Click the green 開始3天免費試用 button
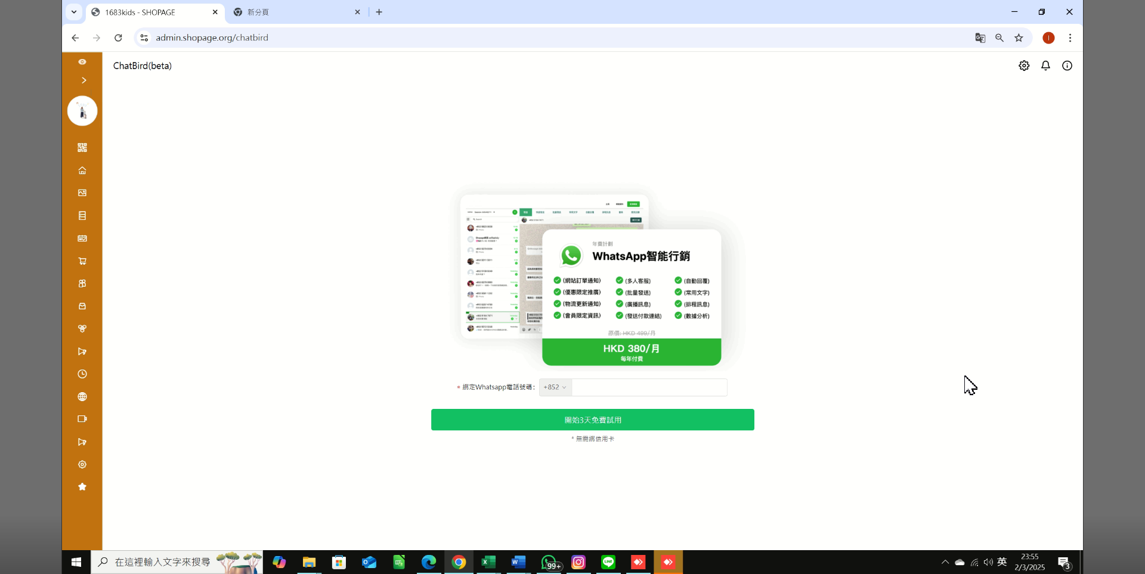1145x574 pixels. tap(593, 420)
